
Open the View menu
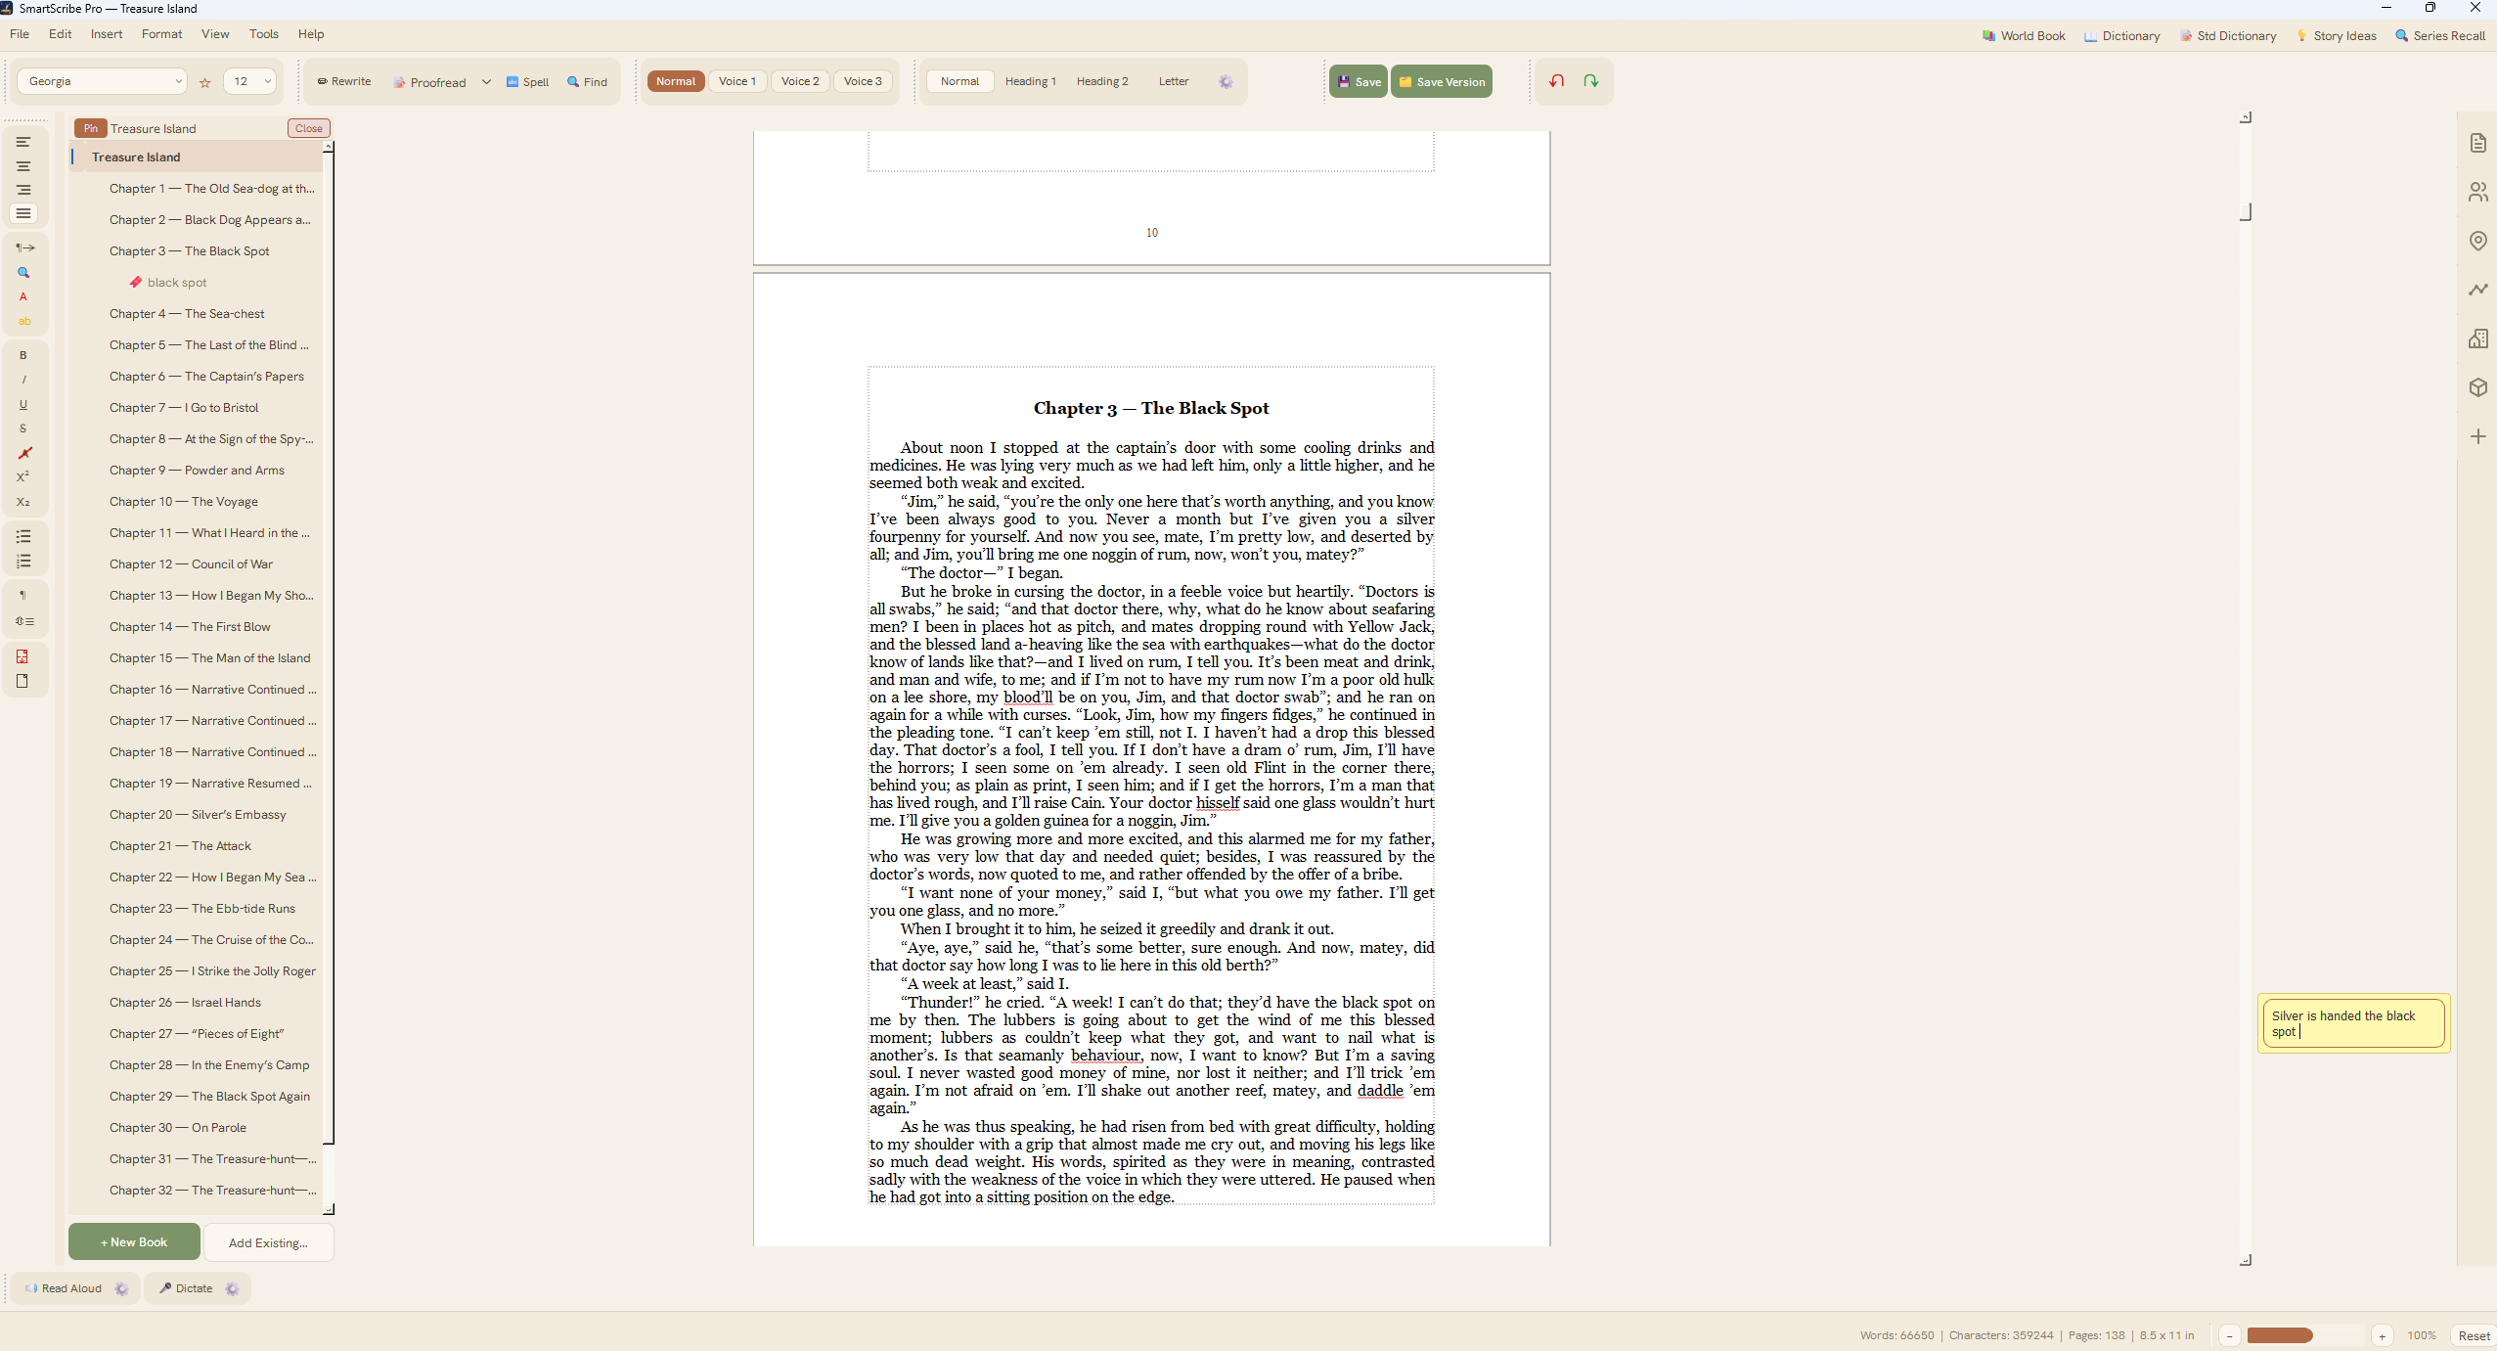point(215,34)
